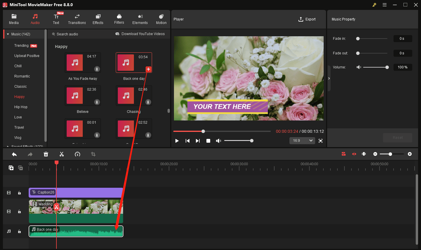The image size is (421, 250).
Task: Download the Chasing track
Action: tap(148, 102)
